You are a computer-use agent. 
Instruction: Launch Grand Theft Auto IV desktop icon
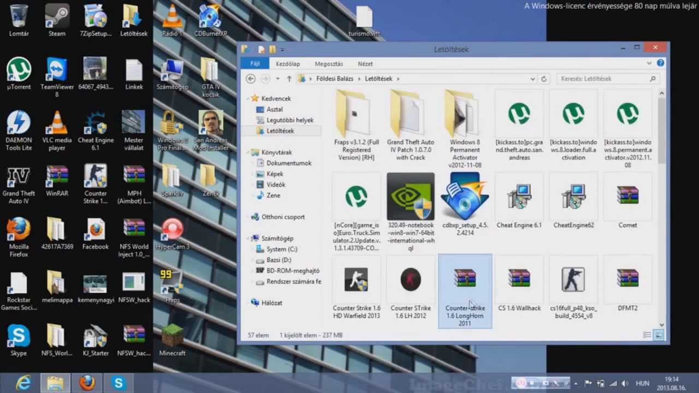click(19, 184)
